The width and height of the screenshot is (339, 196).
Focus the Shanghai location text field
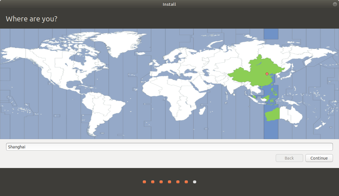pyautogui.click(x=169, y=147)
